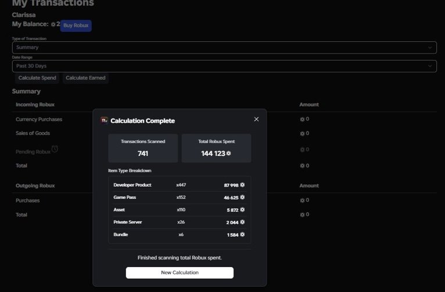
Task: Click the Robux icon beside My Balance
Action: point(53,24)
